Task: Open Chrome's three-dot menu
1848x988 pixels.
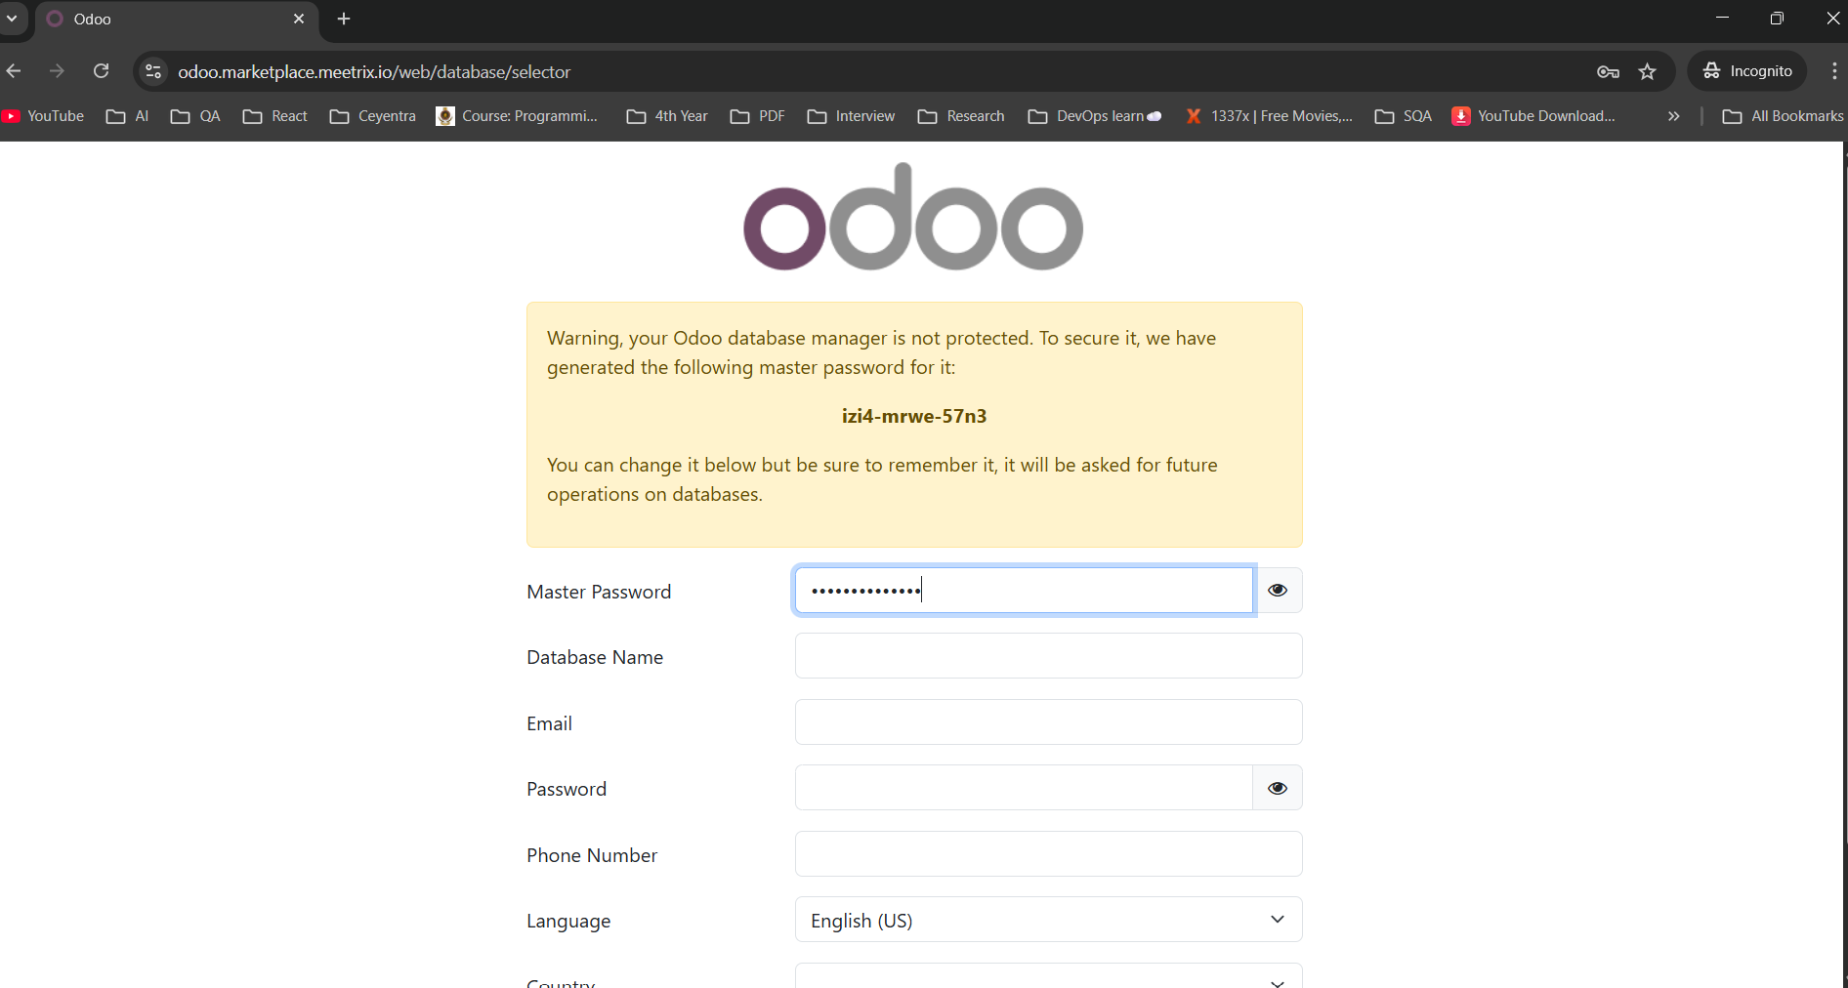Action: [x=1834, y=70]
